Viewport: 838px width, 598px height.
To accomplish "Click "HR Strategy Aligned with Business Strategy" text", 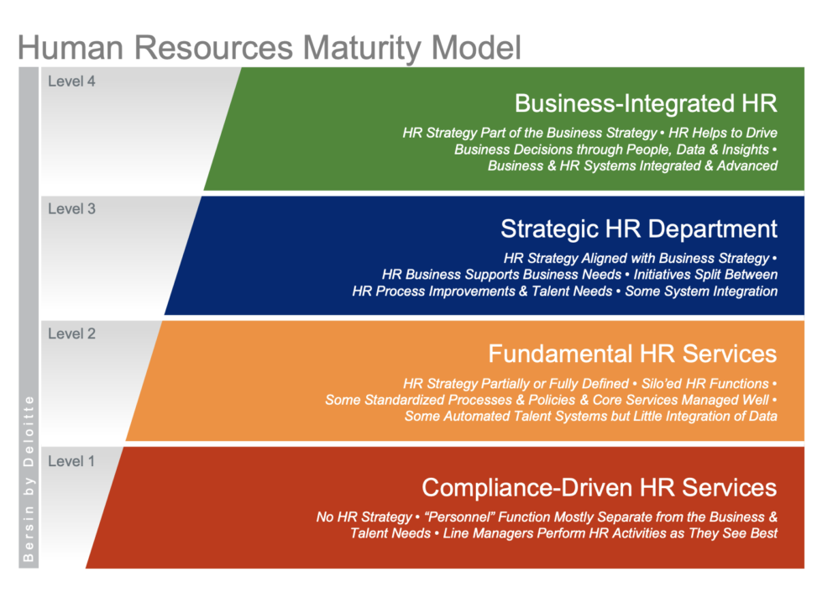I will (x=636, y=258).
